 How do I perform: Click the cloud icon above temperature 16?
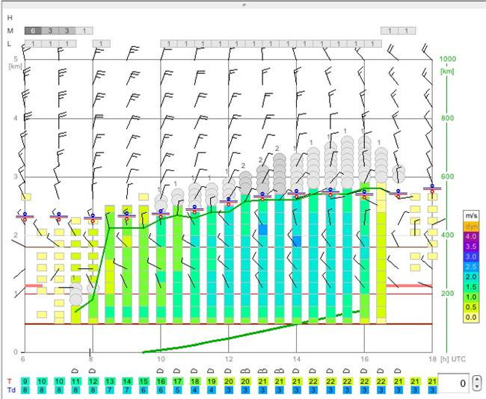click(160, 371)
